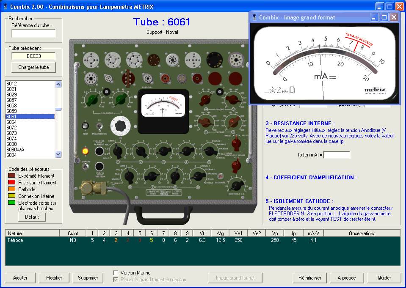The image size is (406, 288).
Task: Focus the Référence du tube search field
Action: click(x=34, y=33)
